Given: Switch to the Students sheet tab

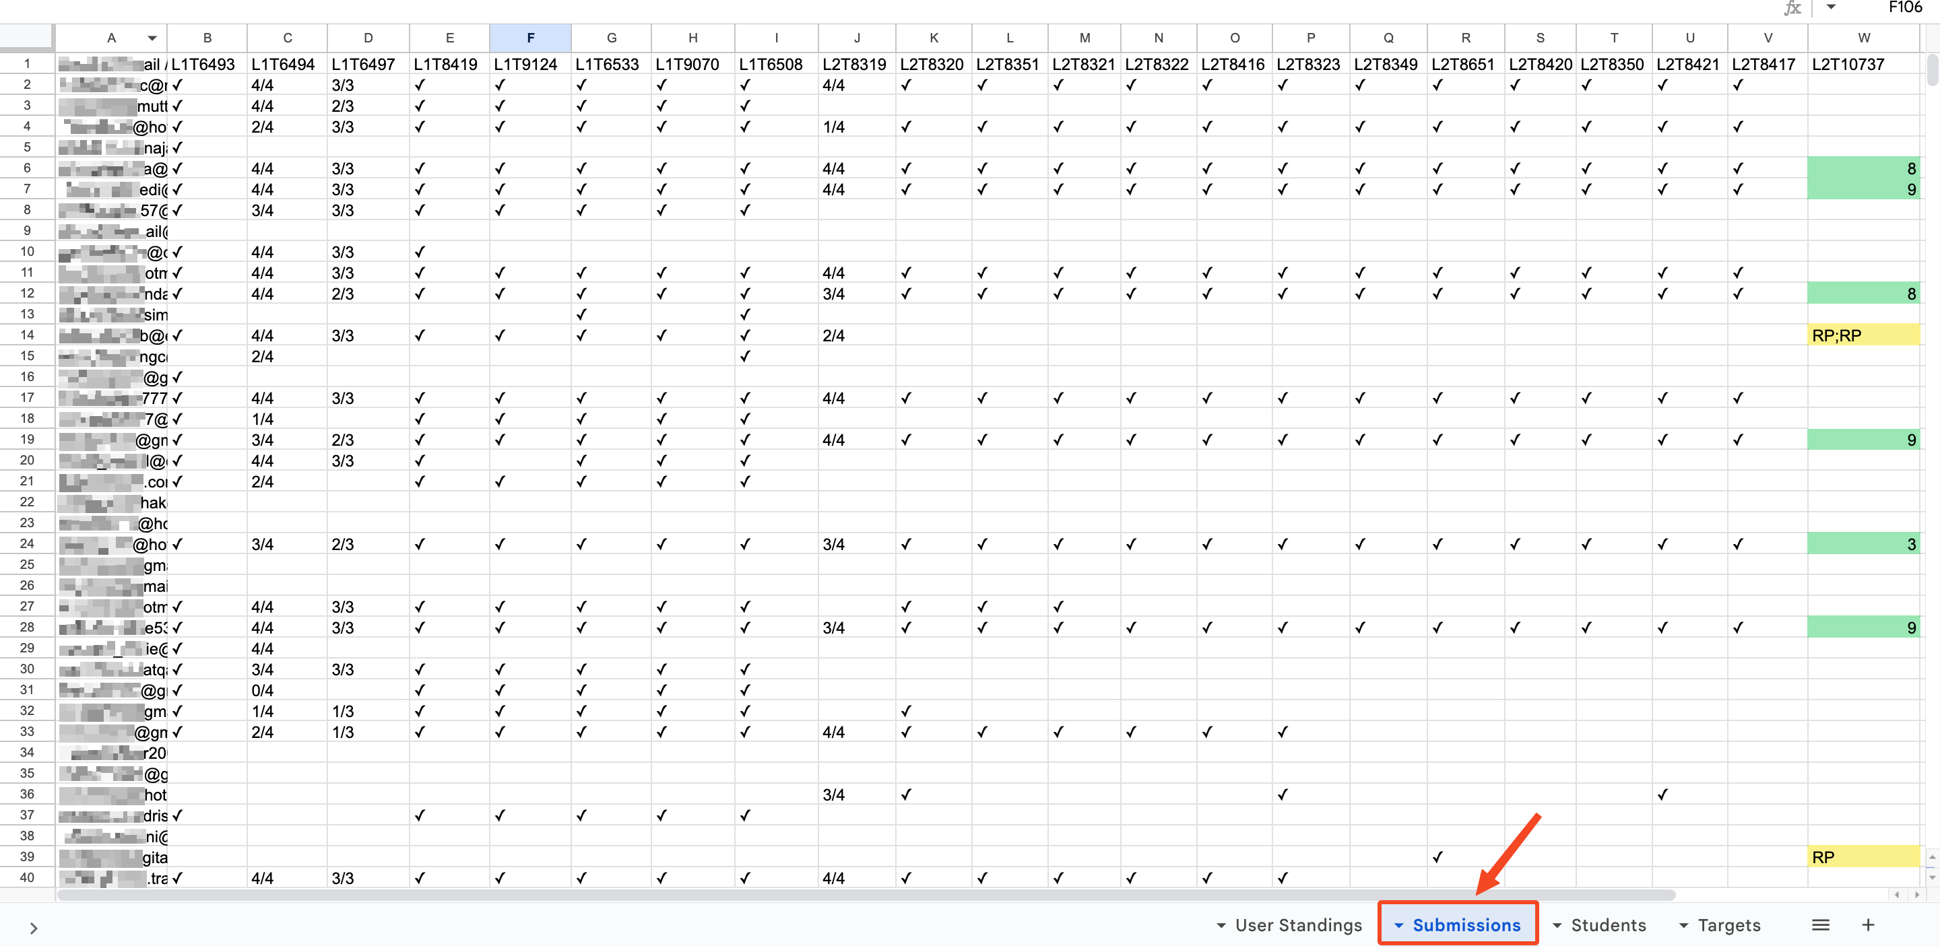Looking at the screenshot, I should pos(1608,924).
